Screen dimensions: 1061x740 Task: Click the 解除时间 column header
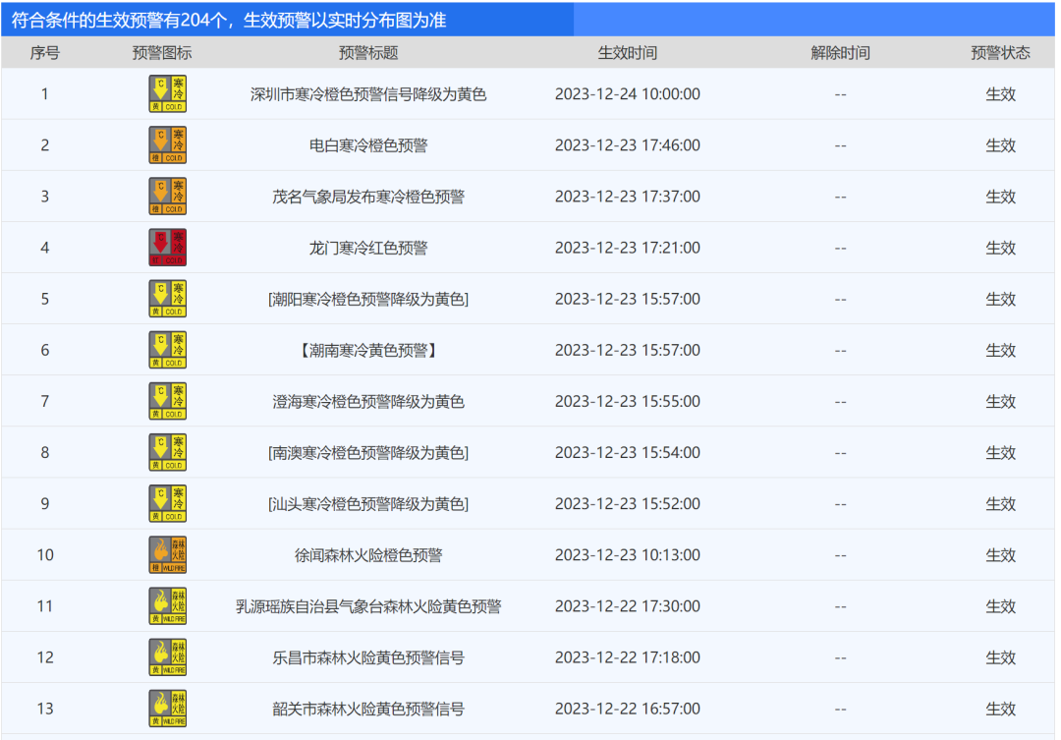pos(840,53)
